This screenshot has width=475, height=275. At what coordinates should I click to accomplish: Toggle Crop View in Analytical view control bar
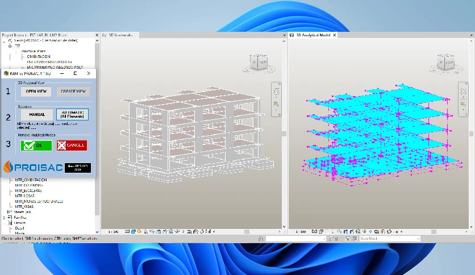(345, 231)
